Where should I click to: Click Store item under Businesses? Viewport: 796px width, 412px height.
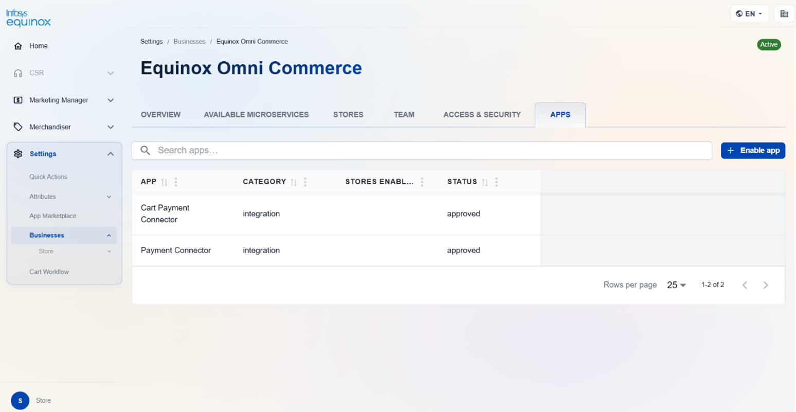(x=46, y=252)
